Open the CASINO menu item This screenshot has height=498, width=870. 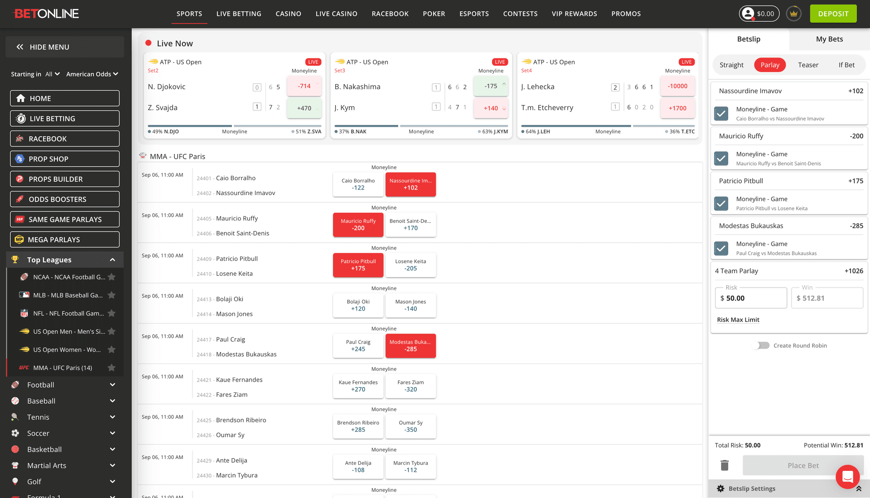point(288,14)
